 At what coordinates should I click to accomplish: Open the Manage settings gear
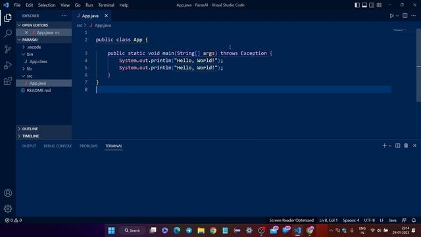(8, 209)
